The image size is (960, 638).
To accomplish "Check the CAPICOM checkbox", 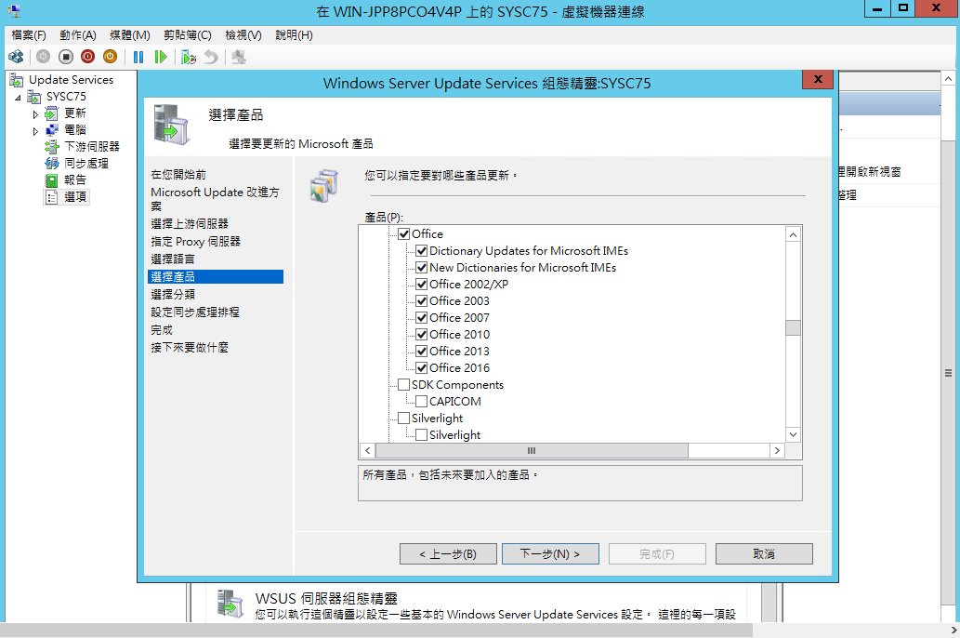I will click(421, 402).
